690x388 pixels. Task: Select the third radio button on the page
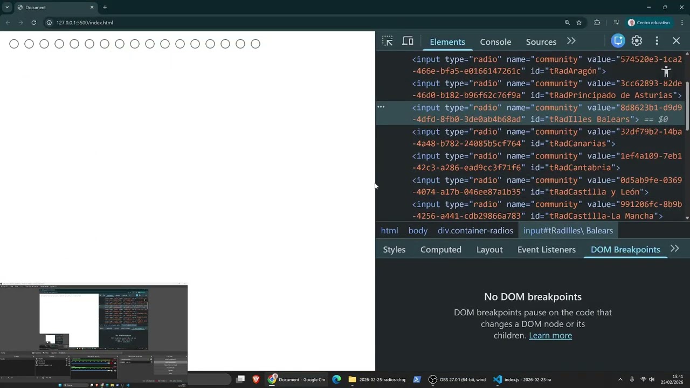tap(44, 44)
